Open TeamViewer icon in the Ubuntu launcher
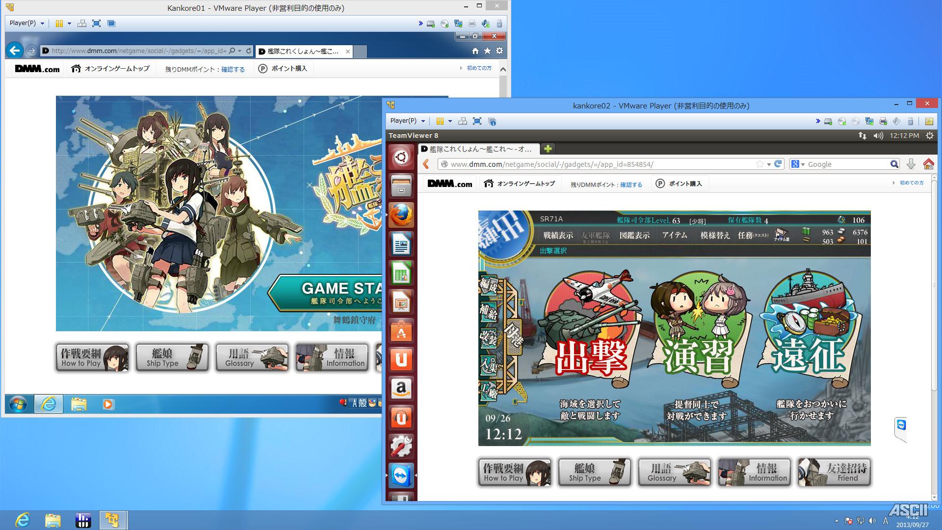Screen dimensions: 942x530 [x=401, y=476]
